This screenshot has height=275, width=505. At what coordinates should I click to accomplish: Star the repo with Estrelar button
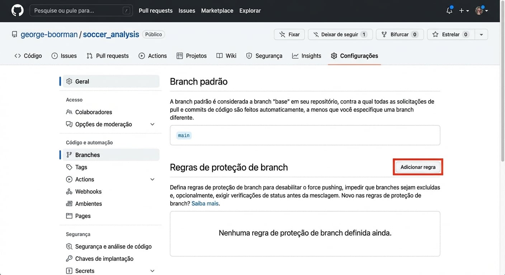coord(451,34)
